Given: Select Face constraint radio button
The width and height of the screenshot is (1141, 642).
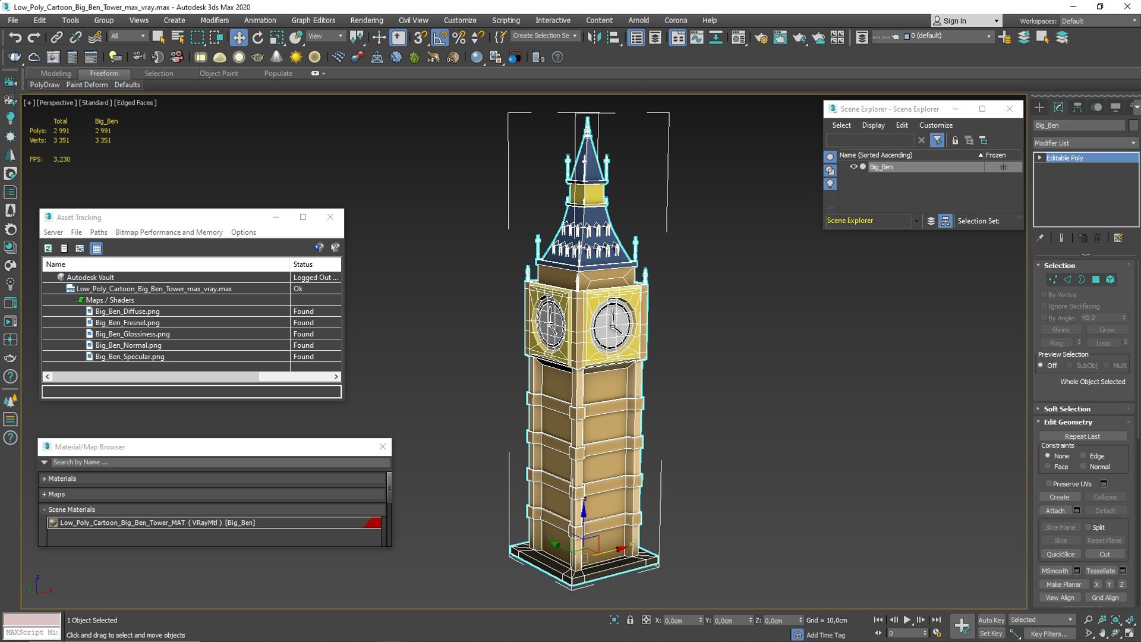Looking at the screenshot, I should click(x=1048, y=467).
